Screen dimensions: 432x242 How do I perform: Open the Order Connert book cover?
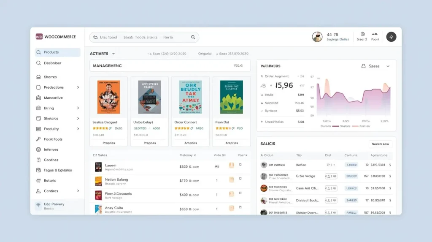tap(190, 97)
